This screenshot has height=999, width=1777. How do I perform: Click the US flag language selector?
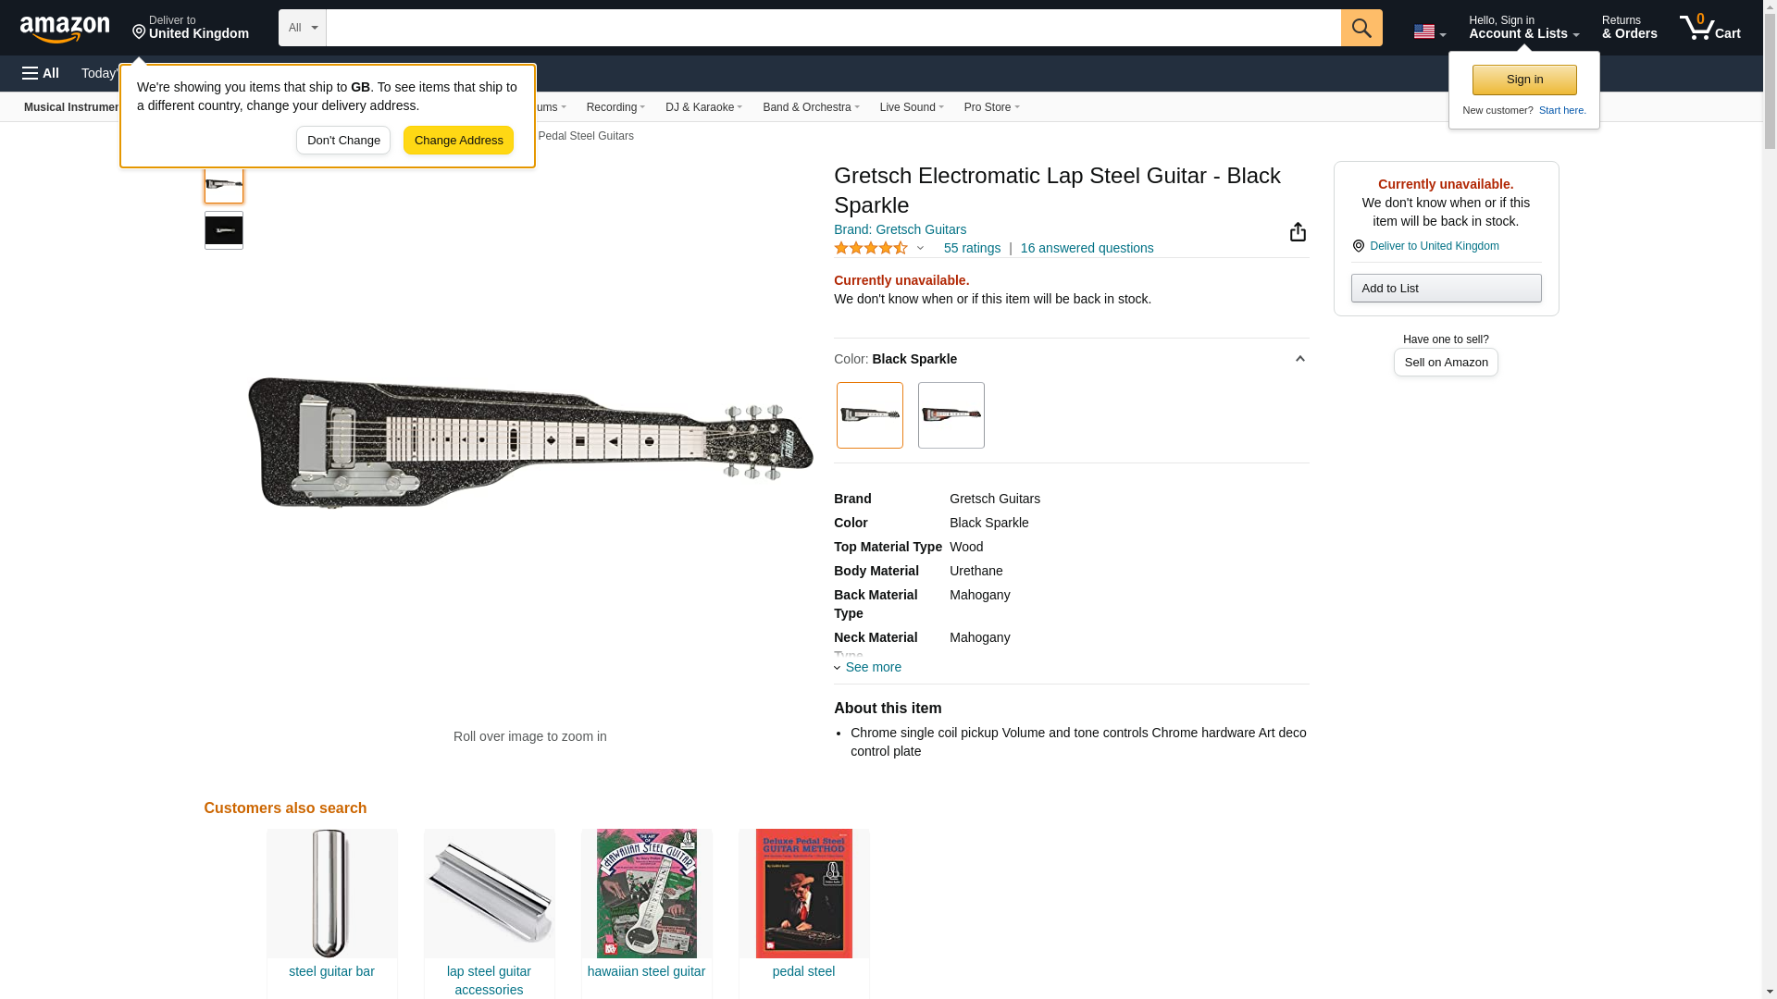point(1429,31)
